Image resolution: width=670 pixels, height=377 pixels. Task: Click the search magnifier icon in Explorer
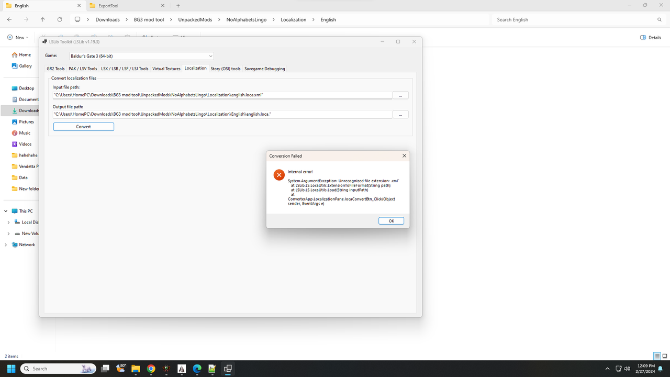coord(660,19)
